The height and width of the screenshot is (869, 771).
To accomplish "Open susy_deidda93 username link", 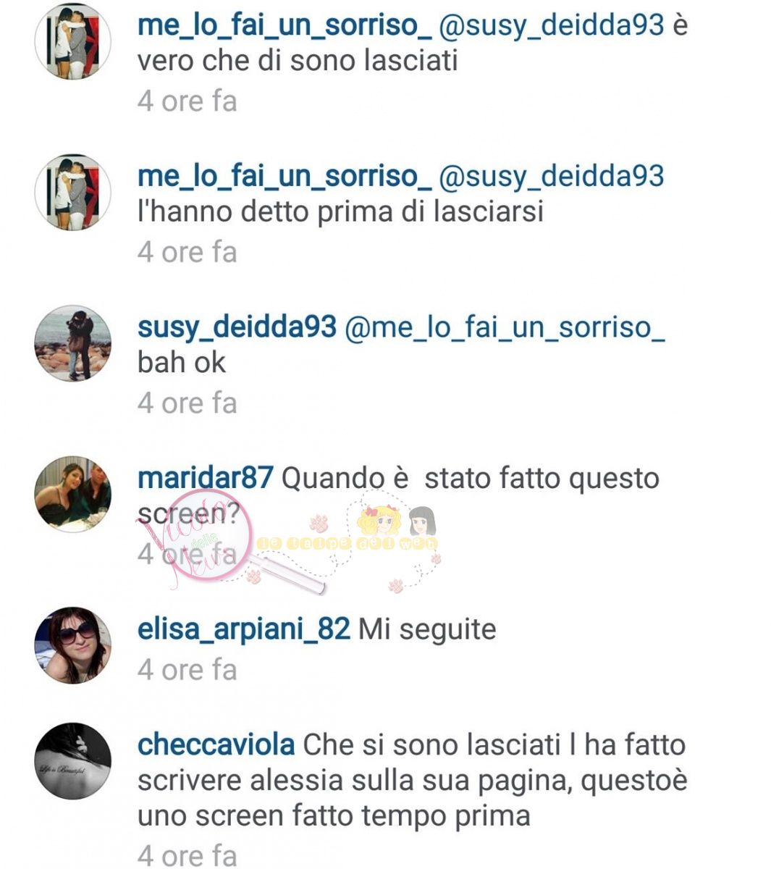I will [x=237, y=327].
